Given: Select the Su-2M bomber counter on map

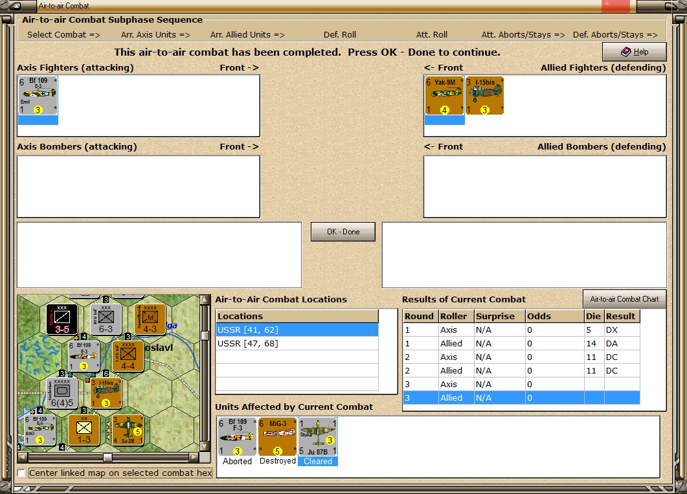Looking at the screenshot, I should pyautogui.click(x=128, y=430).
